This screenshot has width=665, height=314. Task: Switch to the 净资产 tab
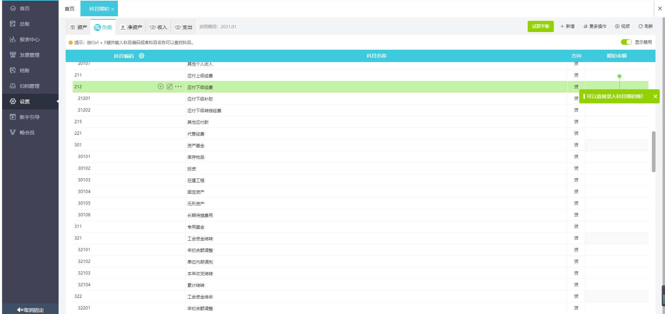pyautogui.click(x=131, y=27)
